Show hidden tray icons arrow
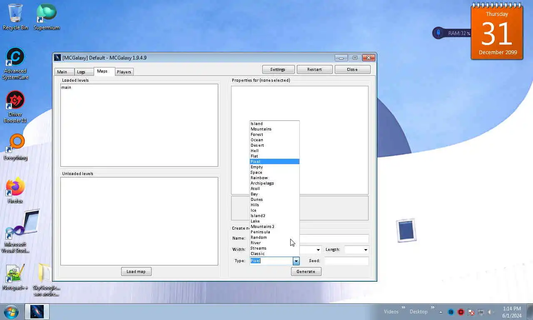The height and width of the screenshot is (320, 533). (441, 312)
